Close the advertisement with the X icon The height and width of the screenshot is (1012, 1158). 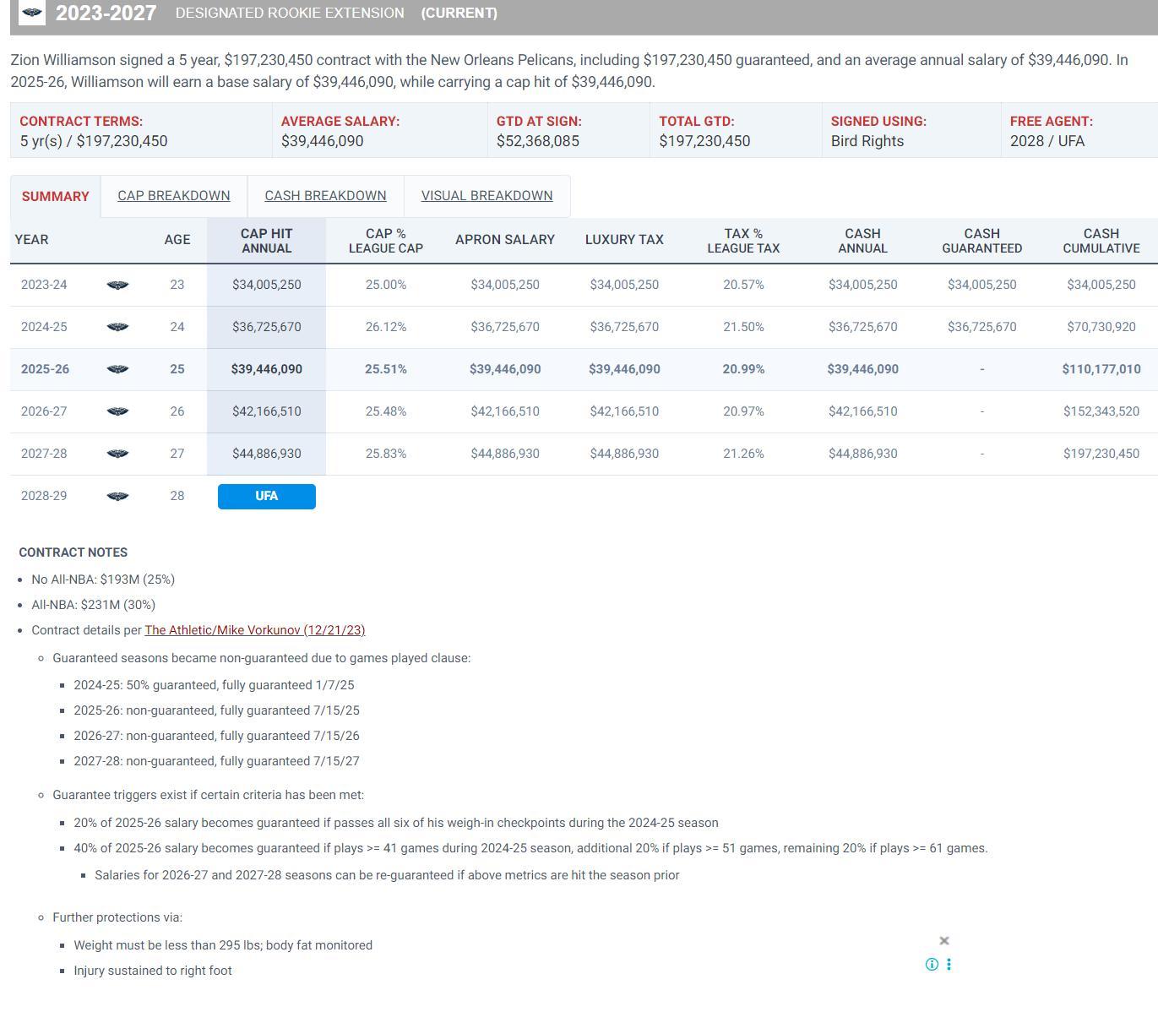944,941
